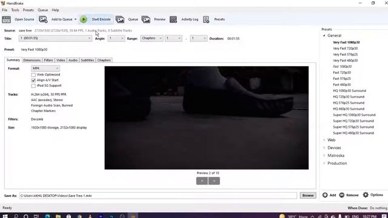
Task: Switch to the Audio tab
Action: 73,61
